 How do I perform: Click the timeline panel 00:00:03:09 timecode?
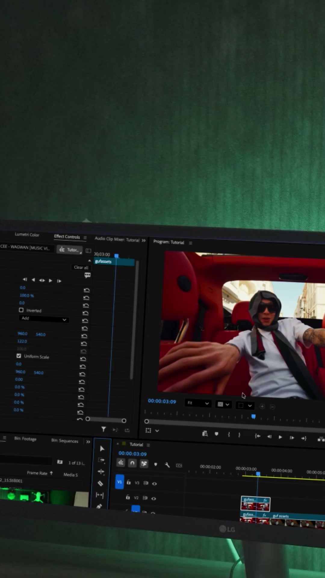click(x=132, y=454)
